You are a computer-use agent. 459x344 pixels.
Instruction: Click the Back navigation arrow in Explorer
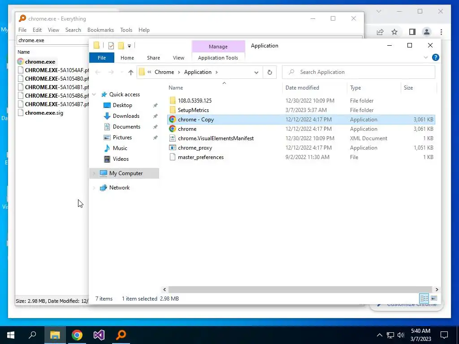point(98,72)
